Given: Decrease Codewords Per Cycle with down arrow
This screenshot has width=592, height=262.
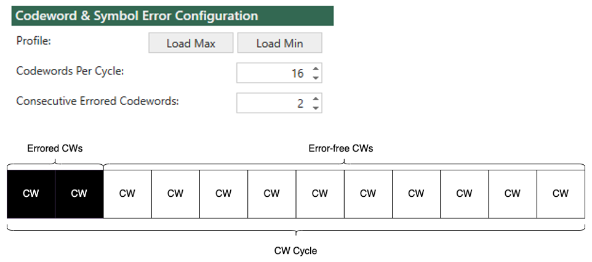Looking at the screenshot, I should click(x=316, y=77).
